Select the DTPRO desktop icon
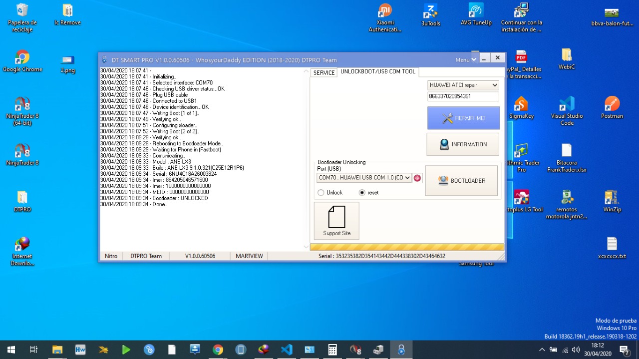The height and width of the screenshot is (359, 639). 22,201
